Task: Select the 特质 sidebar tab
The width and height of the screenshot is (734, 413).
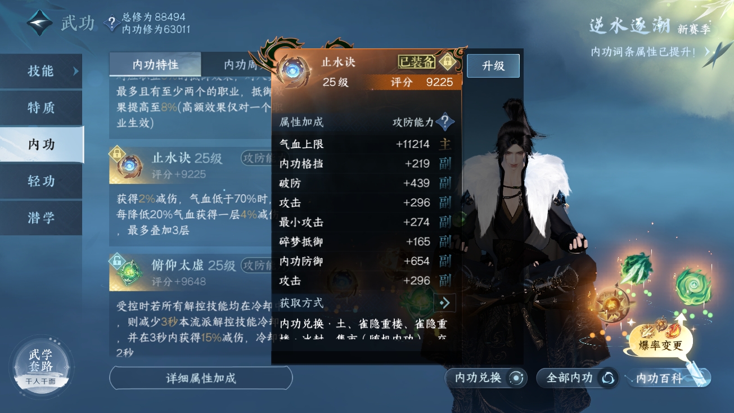Action: click(x=41, y=108)
